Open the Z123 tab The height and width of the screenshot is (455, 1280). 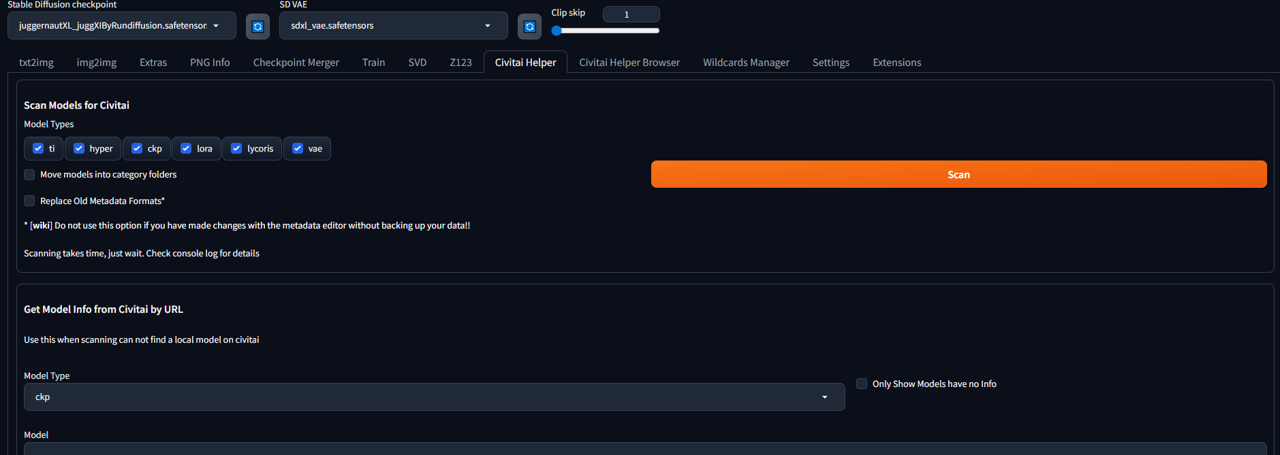461,63
